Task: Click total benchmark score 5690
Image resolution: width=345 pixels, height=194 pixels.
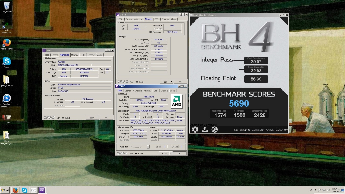Action: [239, 103]
